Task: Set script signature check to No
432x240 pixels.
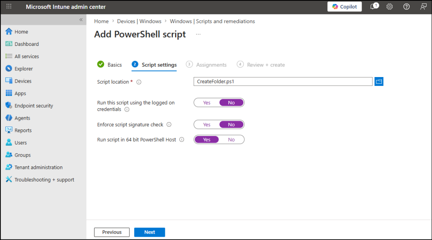Action: tap(232, 125)
